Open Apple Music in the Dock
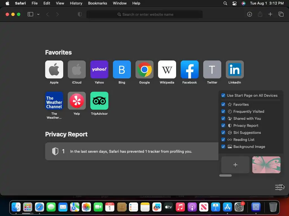 point(180,207)
